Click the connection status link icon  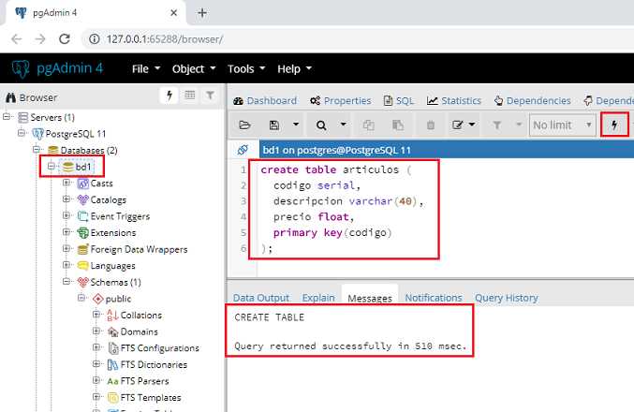tap(243, 150)
